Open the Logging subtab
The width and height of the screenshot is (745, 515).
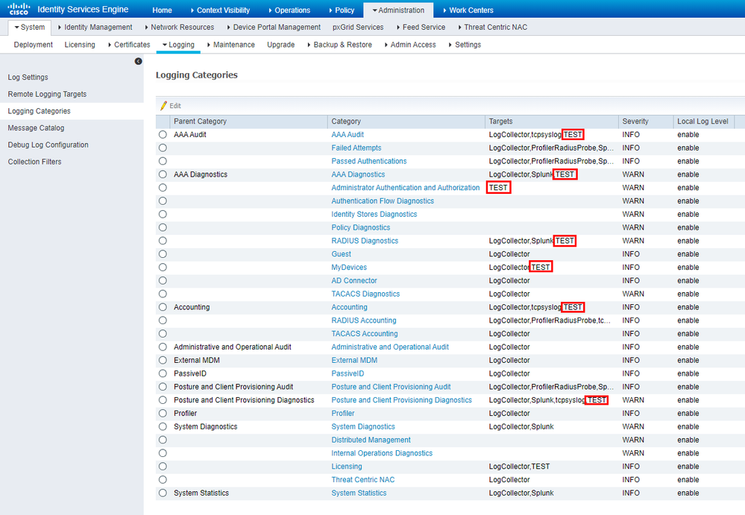pos(179,45)
